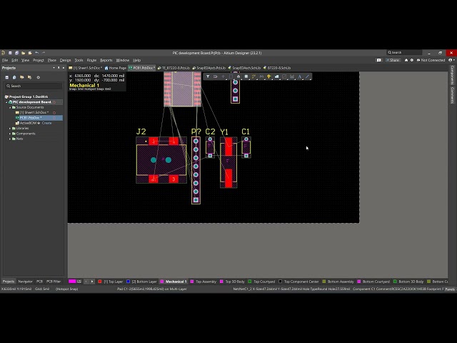Click the top-right settings gear icon
This screenshot has height=343, width=457.
(x=412, y=60)
